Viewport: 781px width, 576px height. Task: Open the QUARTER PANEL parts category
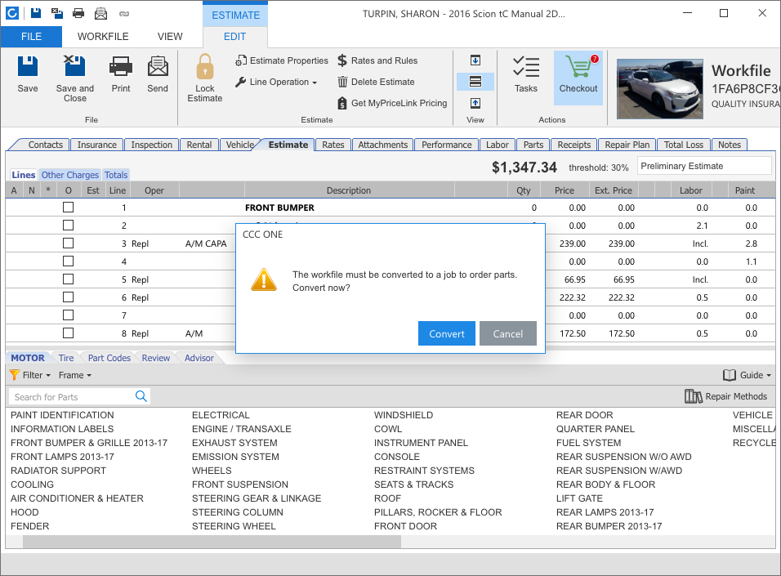[x=596, y=428]
